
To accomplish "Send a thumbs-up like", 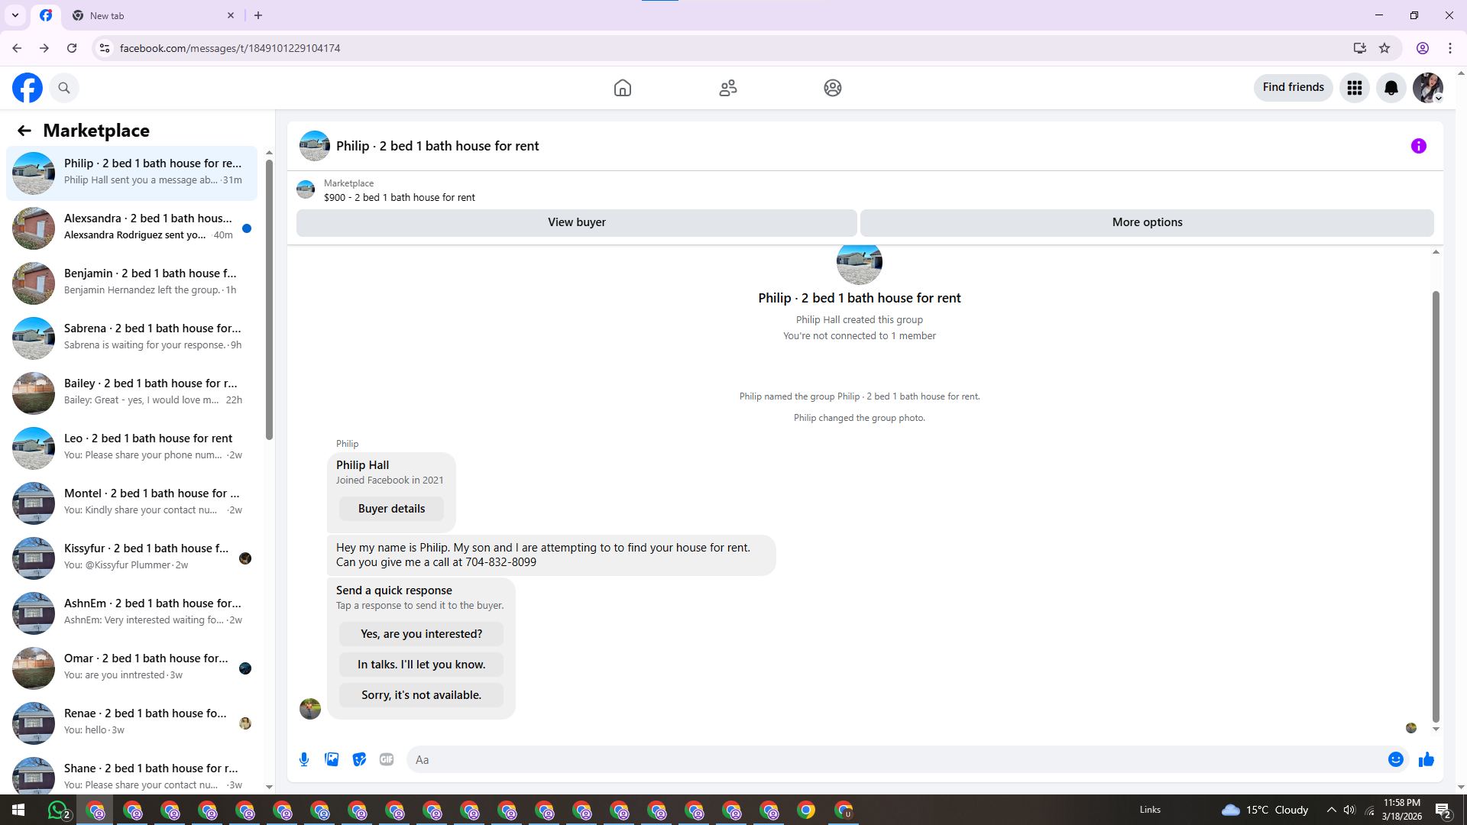I will [x=1426, y=759].
